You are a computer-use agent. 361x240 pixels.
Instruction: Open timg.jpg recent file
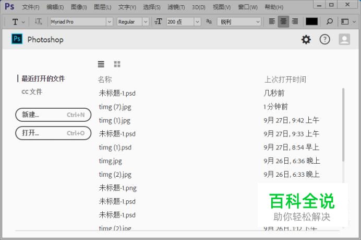[x=111, y=161]
